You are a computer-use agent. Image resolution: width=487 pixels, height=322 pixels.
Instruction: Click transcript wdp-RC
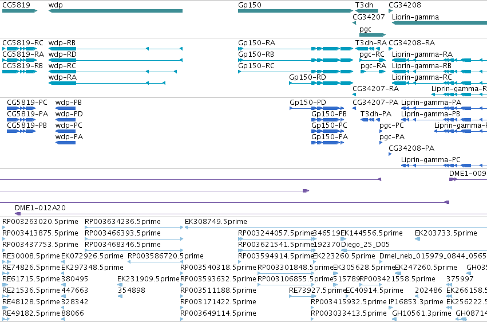coord(113,72)
